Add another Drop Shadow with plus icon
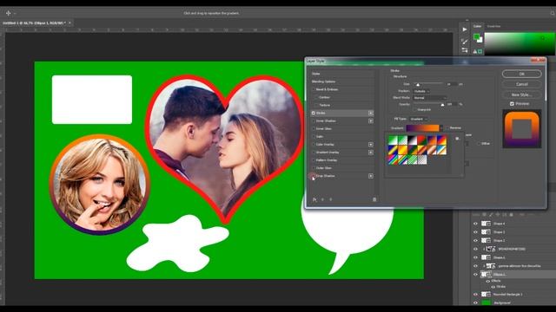 371,176
